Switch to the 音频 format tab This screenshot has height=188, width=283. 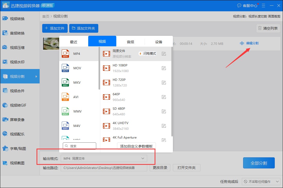[x=130, y=41]
